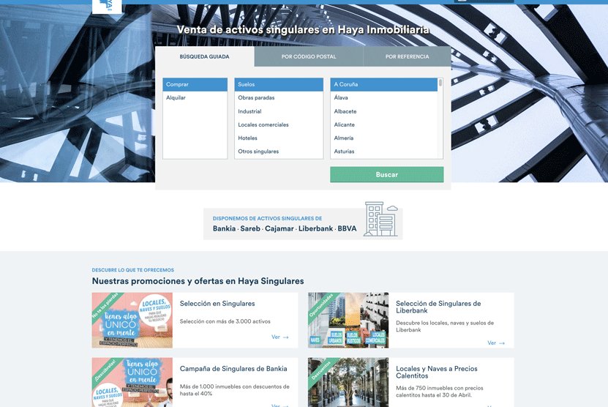
Task: Select Asturias province
Action: pos(384,152)
